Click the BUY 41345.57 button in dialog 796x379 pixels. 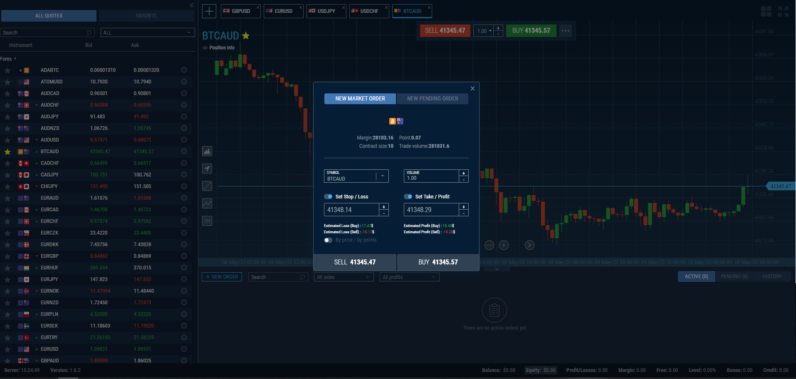[x=438, y=262]
